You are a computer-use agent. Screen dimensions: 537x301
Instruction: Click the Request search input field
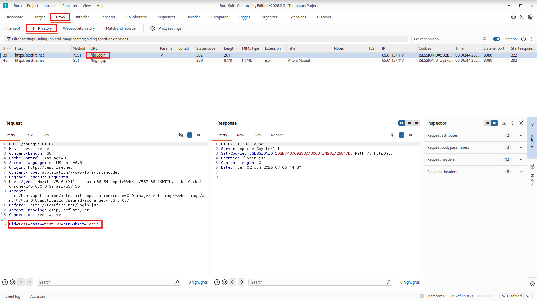coord(109,282)
